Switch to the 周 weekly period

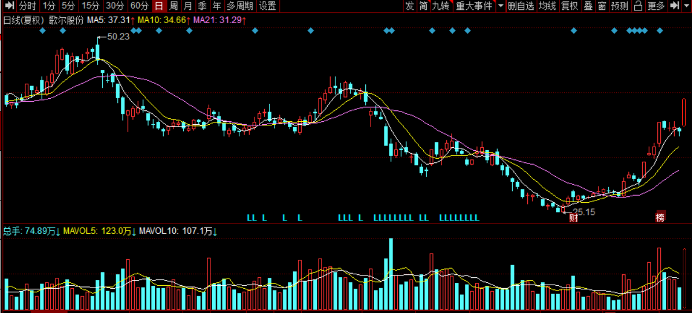[x=174, y=6]
